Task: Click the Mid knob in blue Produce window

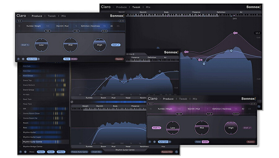Action: pos(70,45)
